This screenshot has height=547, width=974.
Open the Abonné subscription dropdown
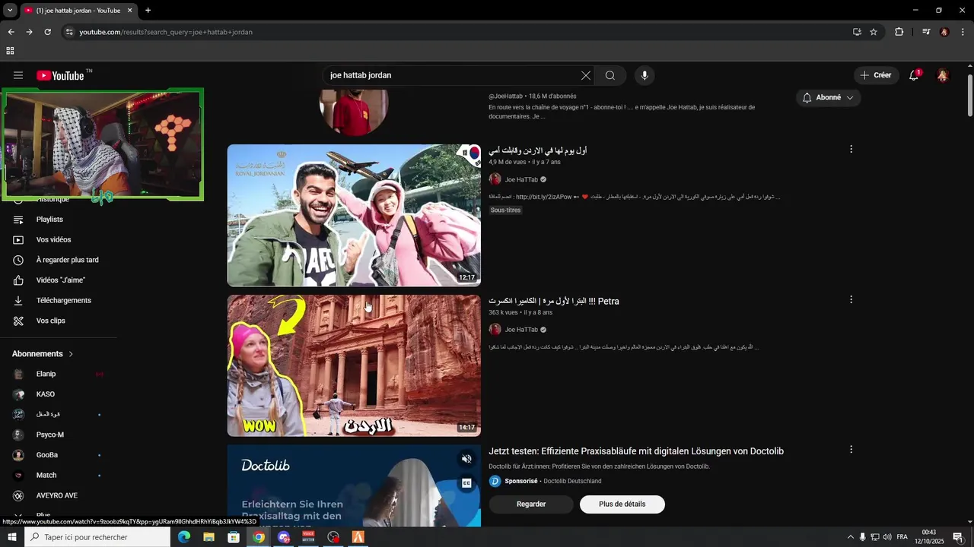tap(829, 97)
